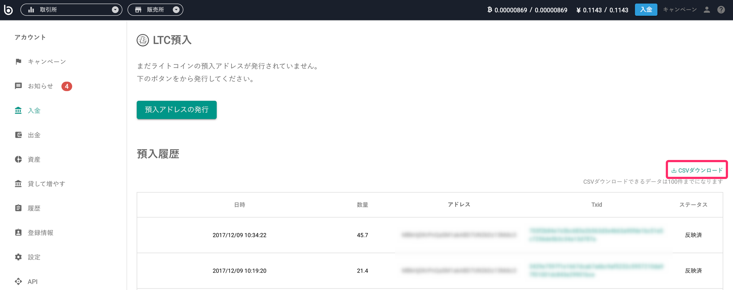Open お知らせ in the sidebar
Viewport: 733px width, 290px height.
pos(41,86)
